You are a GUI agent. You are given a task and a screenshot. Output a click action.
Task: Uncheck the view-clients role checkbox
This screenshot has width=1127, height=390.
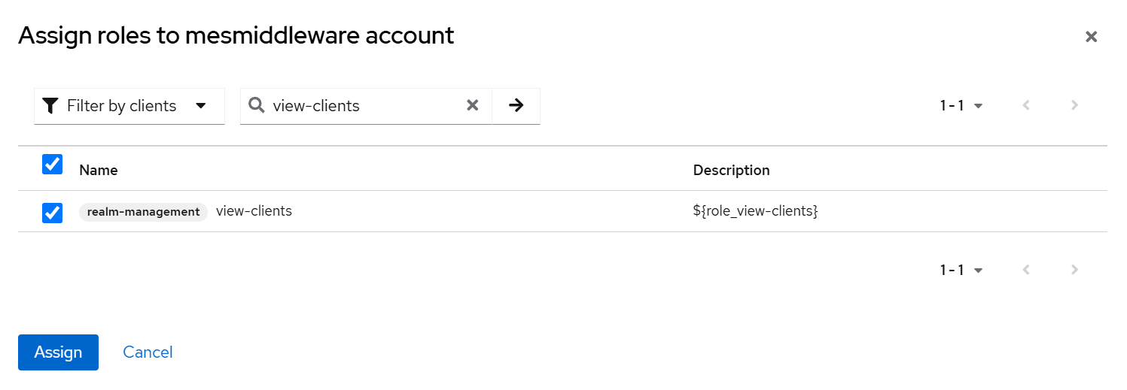pos(52,213)
